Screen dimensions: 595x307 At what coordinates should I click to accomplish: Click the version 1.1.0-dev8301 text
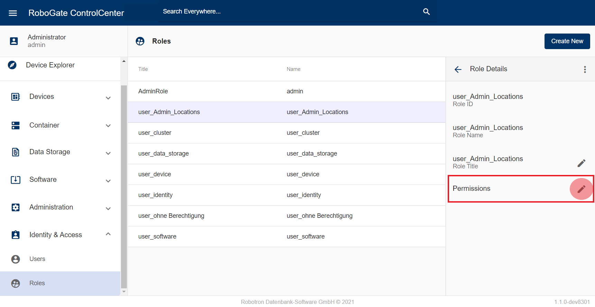[572, 302]
